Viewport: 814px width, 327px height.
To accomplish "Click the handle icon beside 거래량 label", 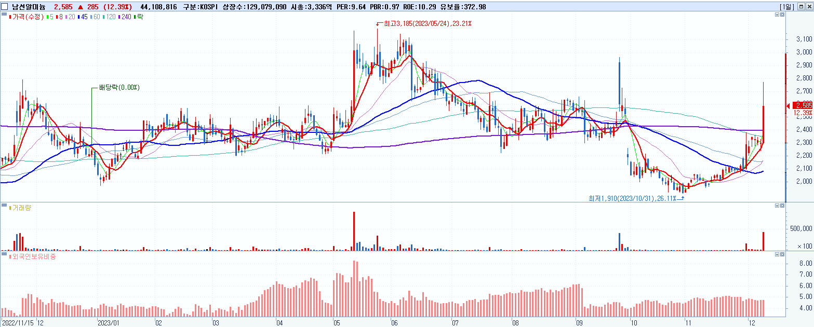I will click(x=4, y=205).
